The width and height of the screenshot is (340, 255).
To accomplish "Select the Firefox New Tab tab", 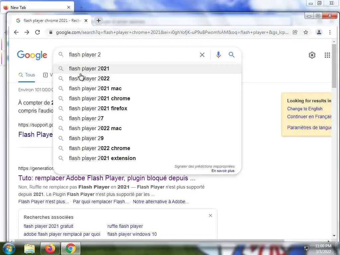I will (37, 7).
